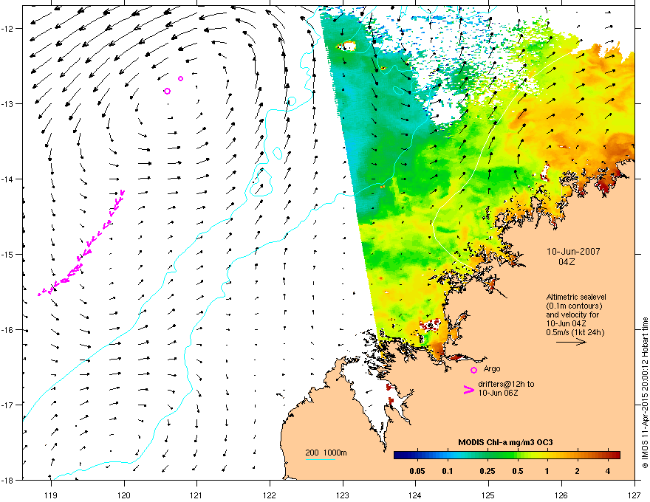The width and height of the screenshot is (650, 502).
Task: Click the longitude axis label '124'
Action: pos(415,495)
